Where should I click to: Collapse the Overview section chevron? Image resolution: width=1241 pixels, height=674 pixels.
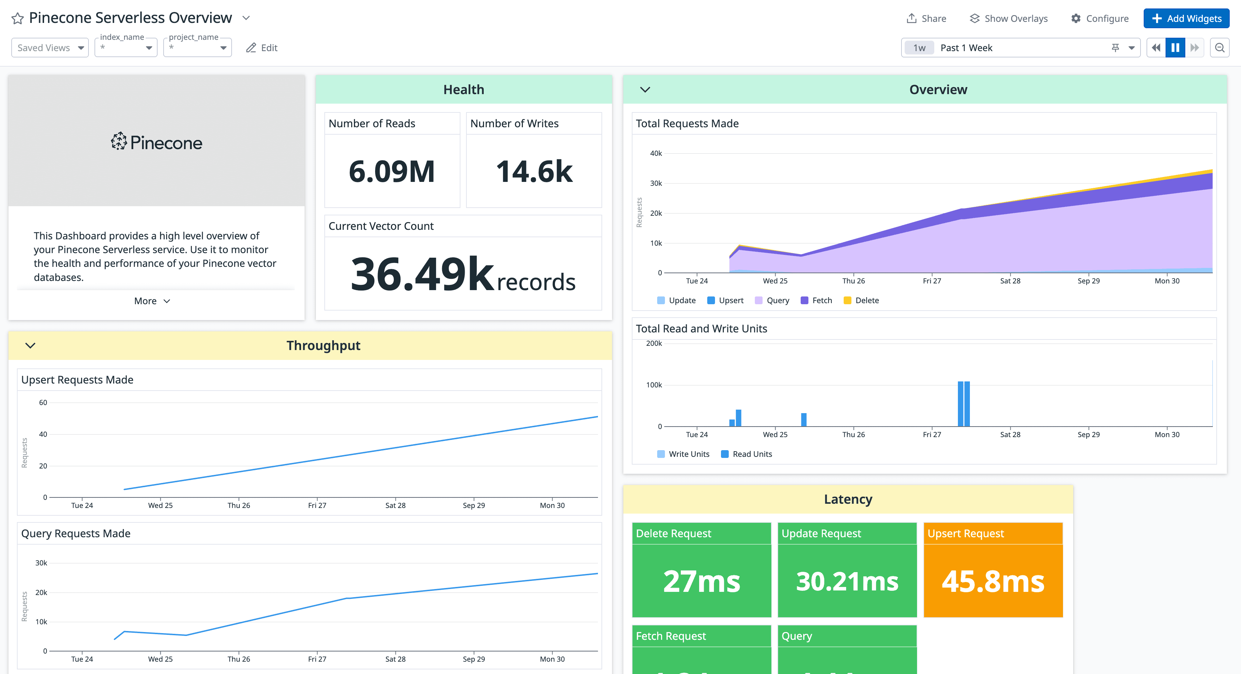tap(645, 90)
